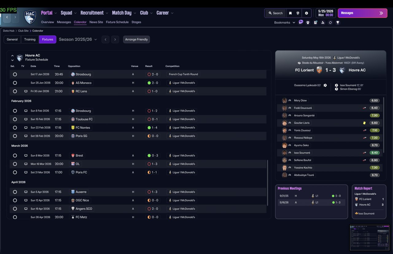Screen dimensions: 393x254
Task: Open the Stages sub-tab
Action: [136, 22]
